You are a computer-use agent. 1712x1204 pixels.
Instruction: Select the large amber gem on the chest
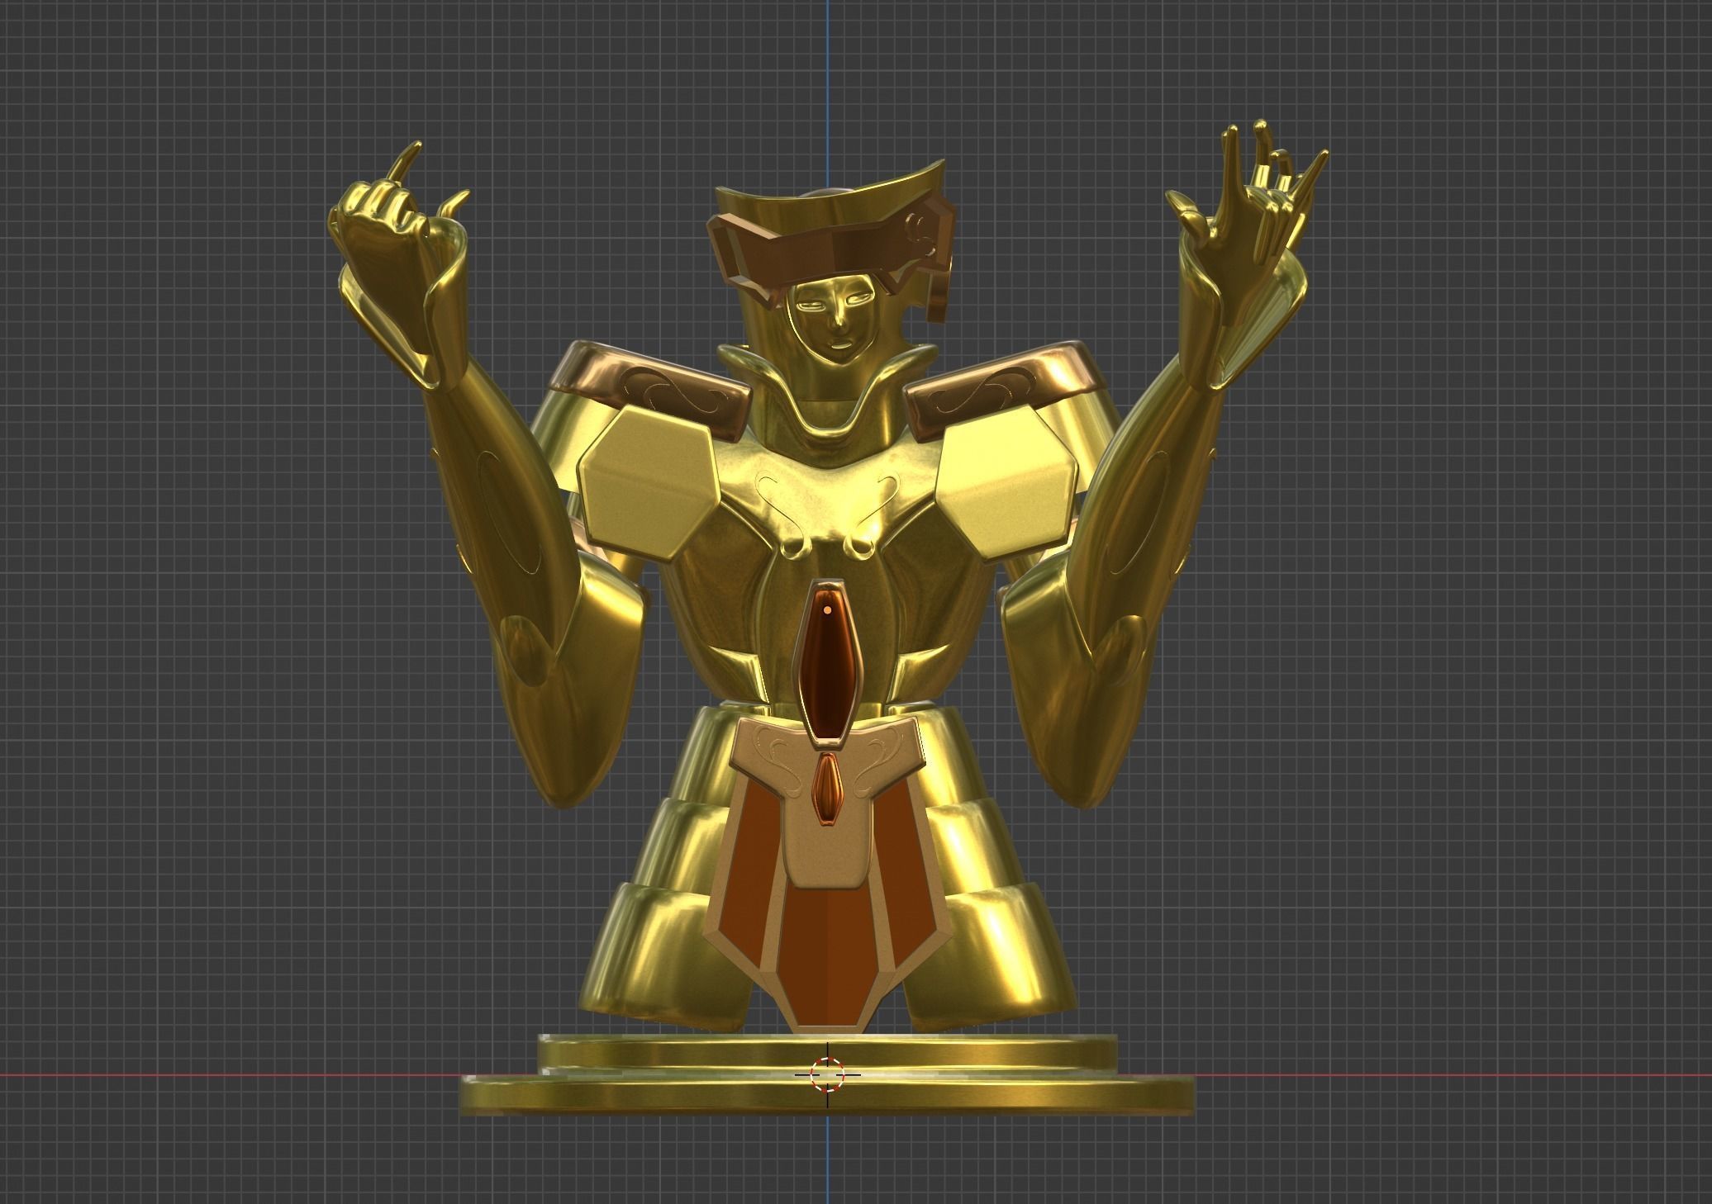tap(827, 666)
